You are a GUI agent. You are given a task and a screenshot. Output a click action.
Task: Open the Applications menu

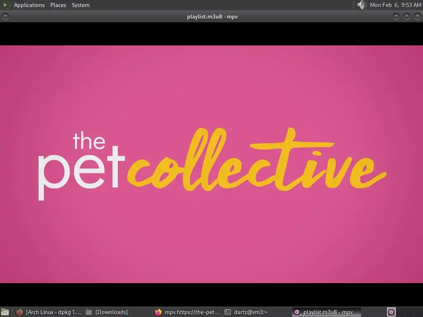click(x=29, y=5)
